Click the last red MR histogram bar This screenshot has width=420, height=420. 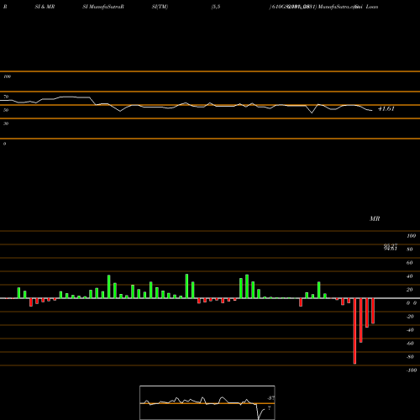point(373,311)
